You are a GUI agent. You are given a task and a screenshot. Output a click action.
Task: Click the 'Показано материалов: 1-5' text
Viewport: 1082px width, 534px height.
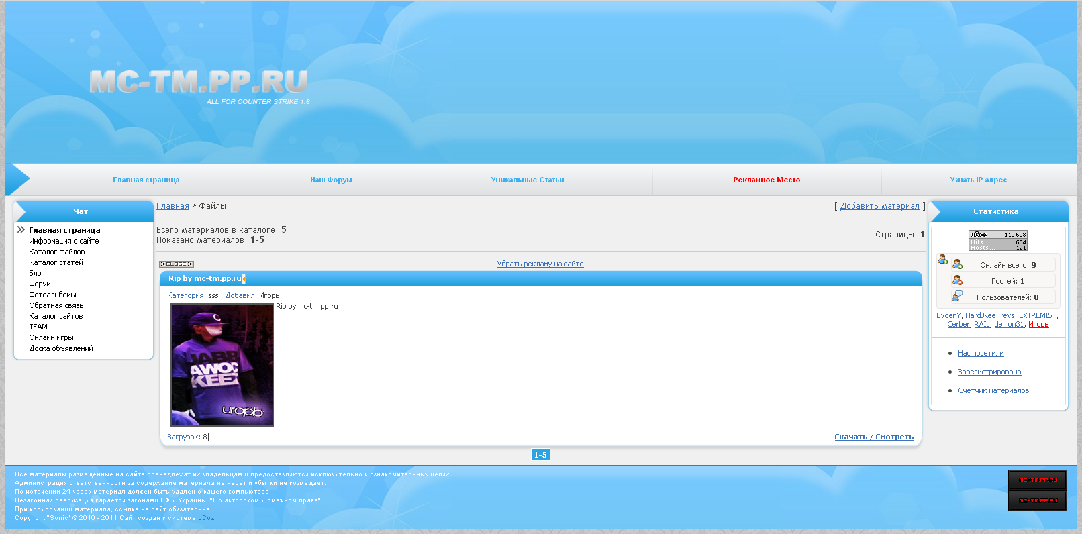pyautogui.click(x=210, y=239)
